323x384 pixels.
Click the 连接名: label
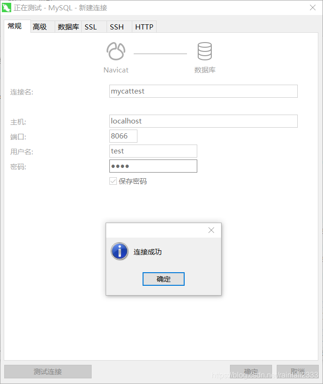[x=22, y=92]
